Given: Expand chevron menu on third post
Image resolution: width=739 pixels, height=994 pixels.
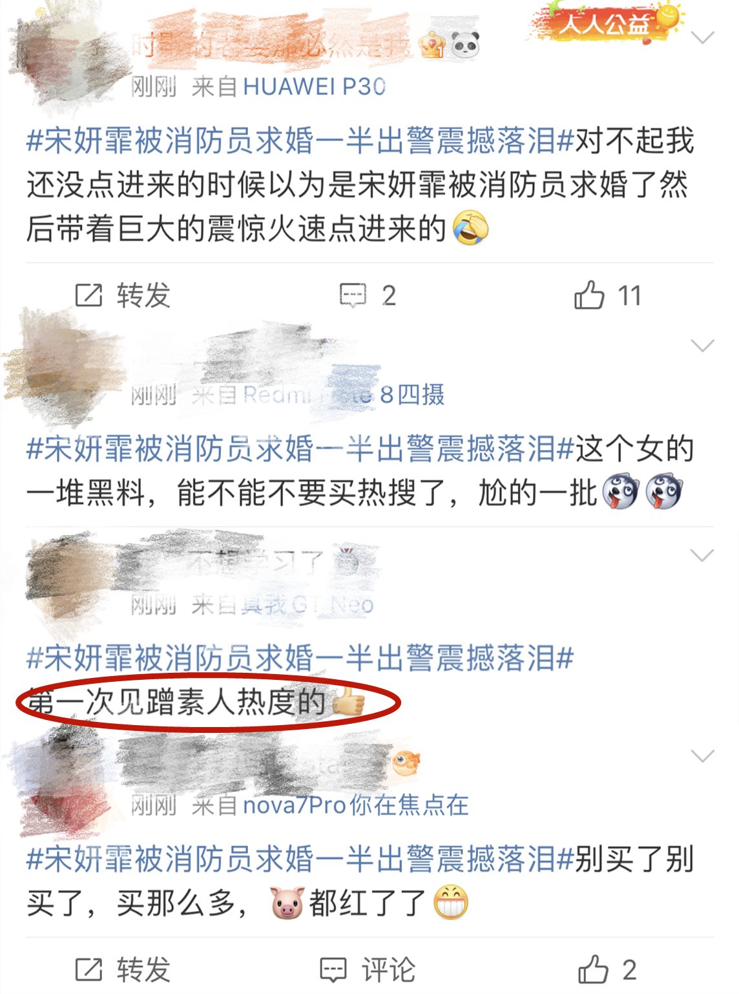Looking at the screenshot, I should 702,555.
